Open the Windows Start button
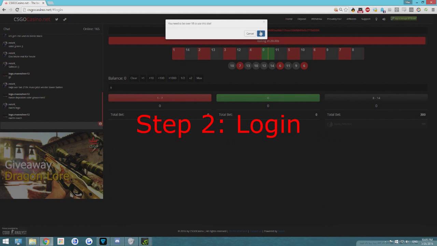437x246 pixels. [6, 242]
